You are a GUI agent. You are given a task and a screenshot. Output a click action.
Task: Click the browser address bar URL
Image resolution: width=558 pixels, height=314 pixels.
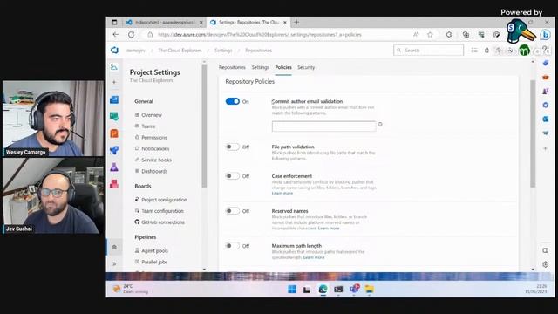click(260, 35)
